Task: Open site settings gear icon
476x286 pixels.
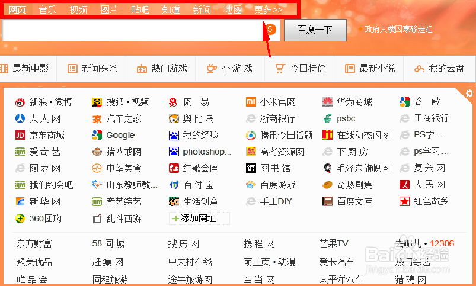Action: point(469,93)
